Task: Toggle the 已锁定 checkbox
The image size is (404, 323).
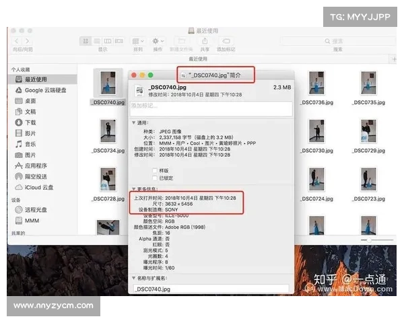Action: tap(156, 178)
